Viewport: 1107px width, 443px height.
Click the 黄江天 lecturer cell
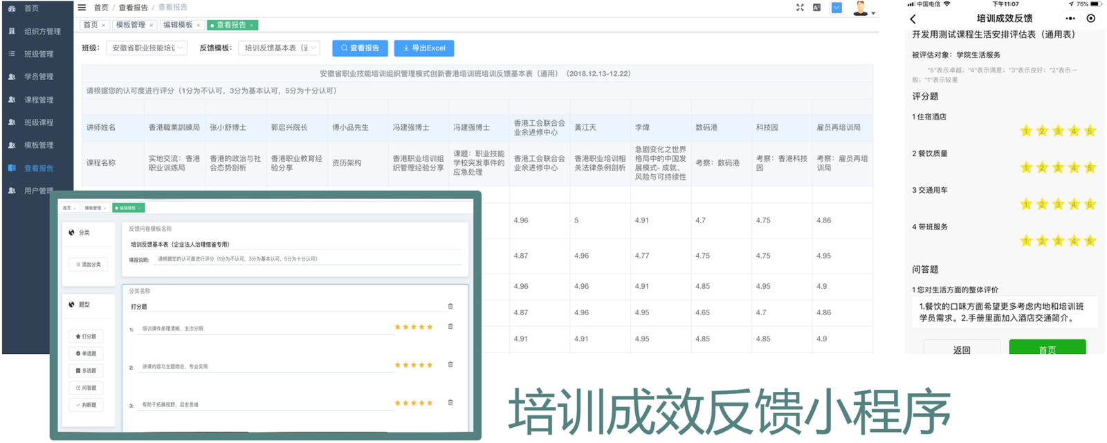[x=599, y=128]
